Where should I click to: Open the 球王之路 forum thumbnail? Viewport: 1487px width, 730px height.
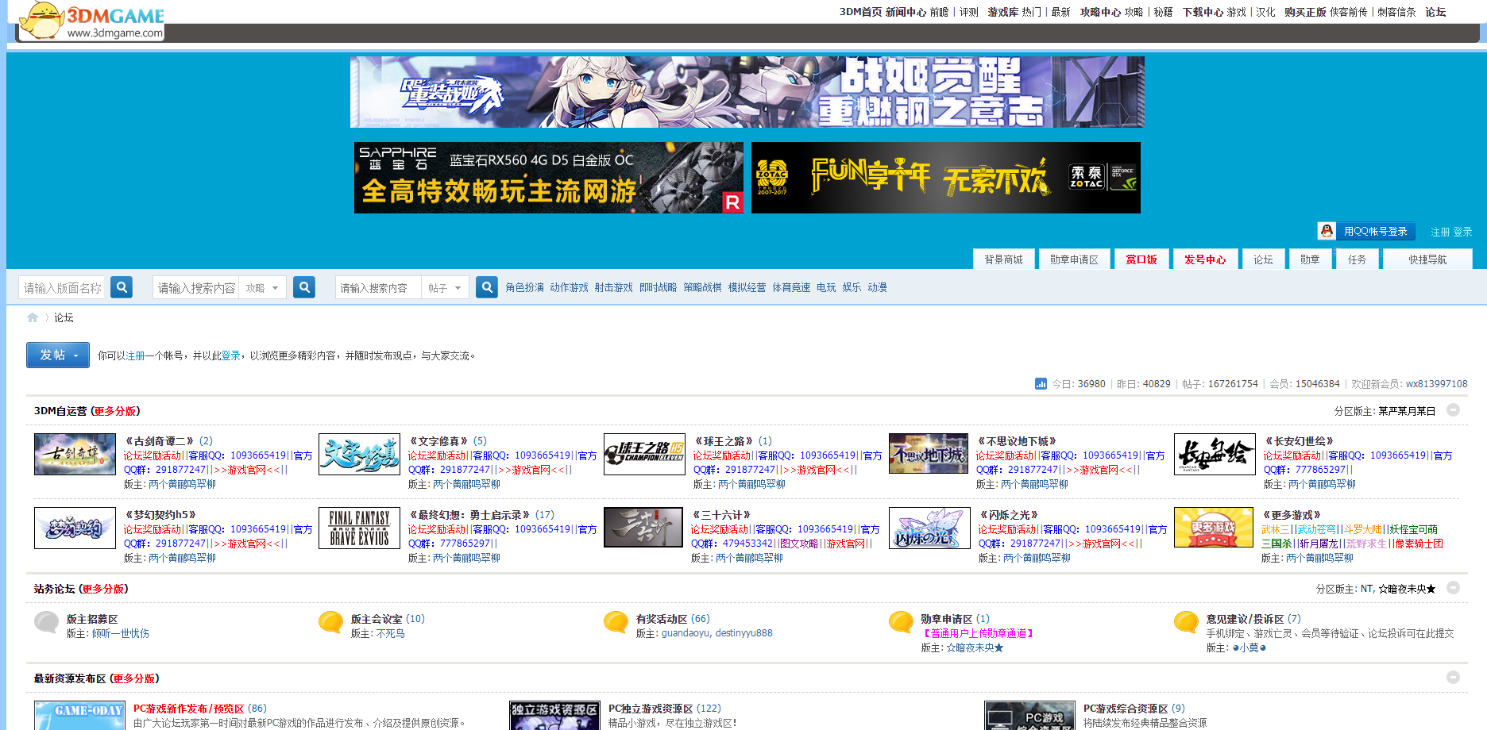(x=644, y=455)
